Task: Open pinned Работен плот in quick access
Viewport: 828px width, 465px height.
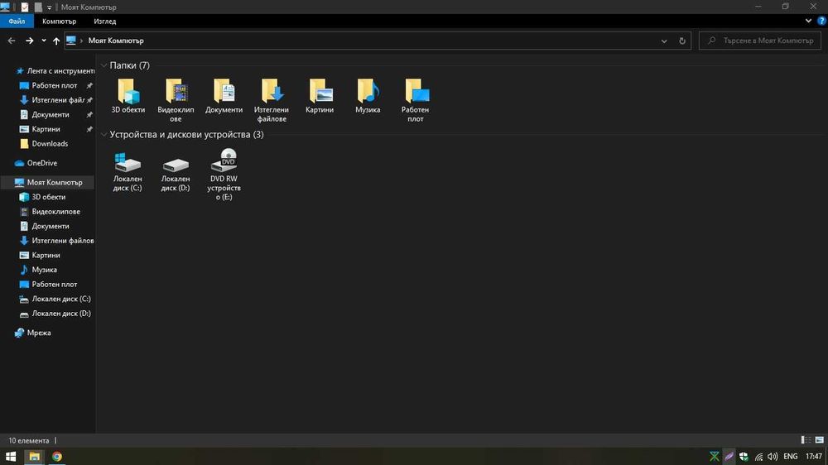Action: [55, 85]
